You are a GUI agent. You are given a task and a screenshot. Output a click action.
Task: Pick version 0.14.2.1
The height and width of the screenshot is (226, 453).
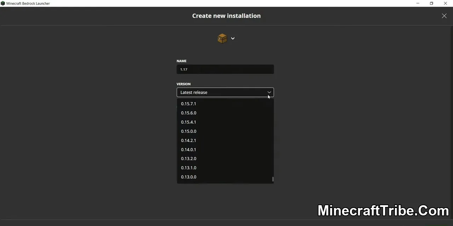[x=225, y=140]
